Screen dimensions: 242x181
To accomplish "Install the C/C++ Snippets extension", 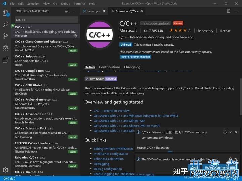I will pyautogui.click(x=73, y=65).
